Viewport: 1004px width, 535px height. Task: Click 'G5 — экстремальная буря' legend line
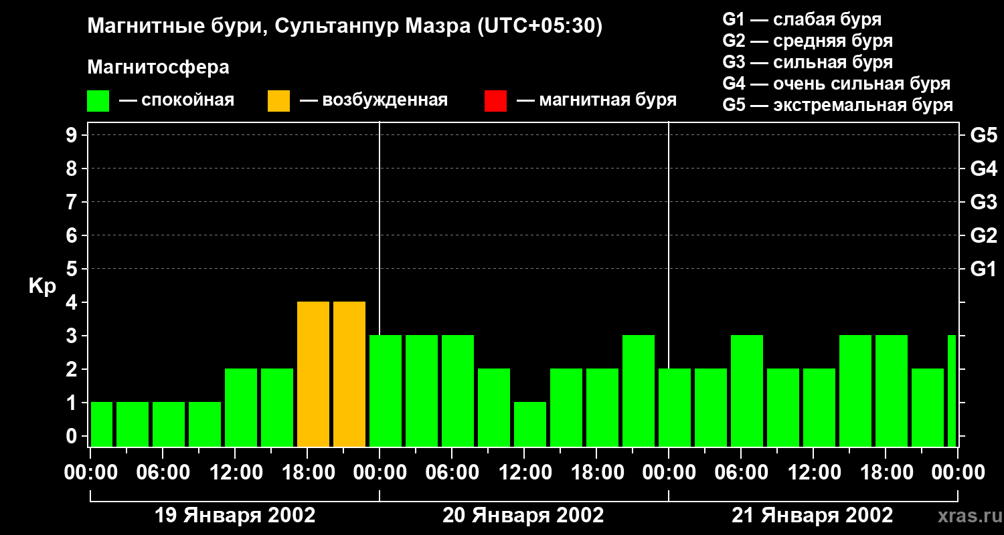(x=838, y=105)
